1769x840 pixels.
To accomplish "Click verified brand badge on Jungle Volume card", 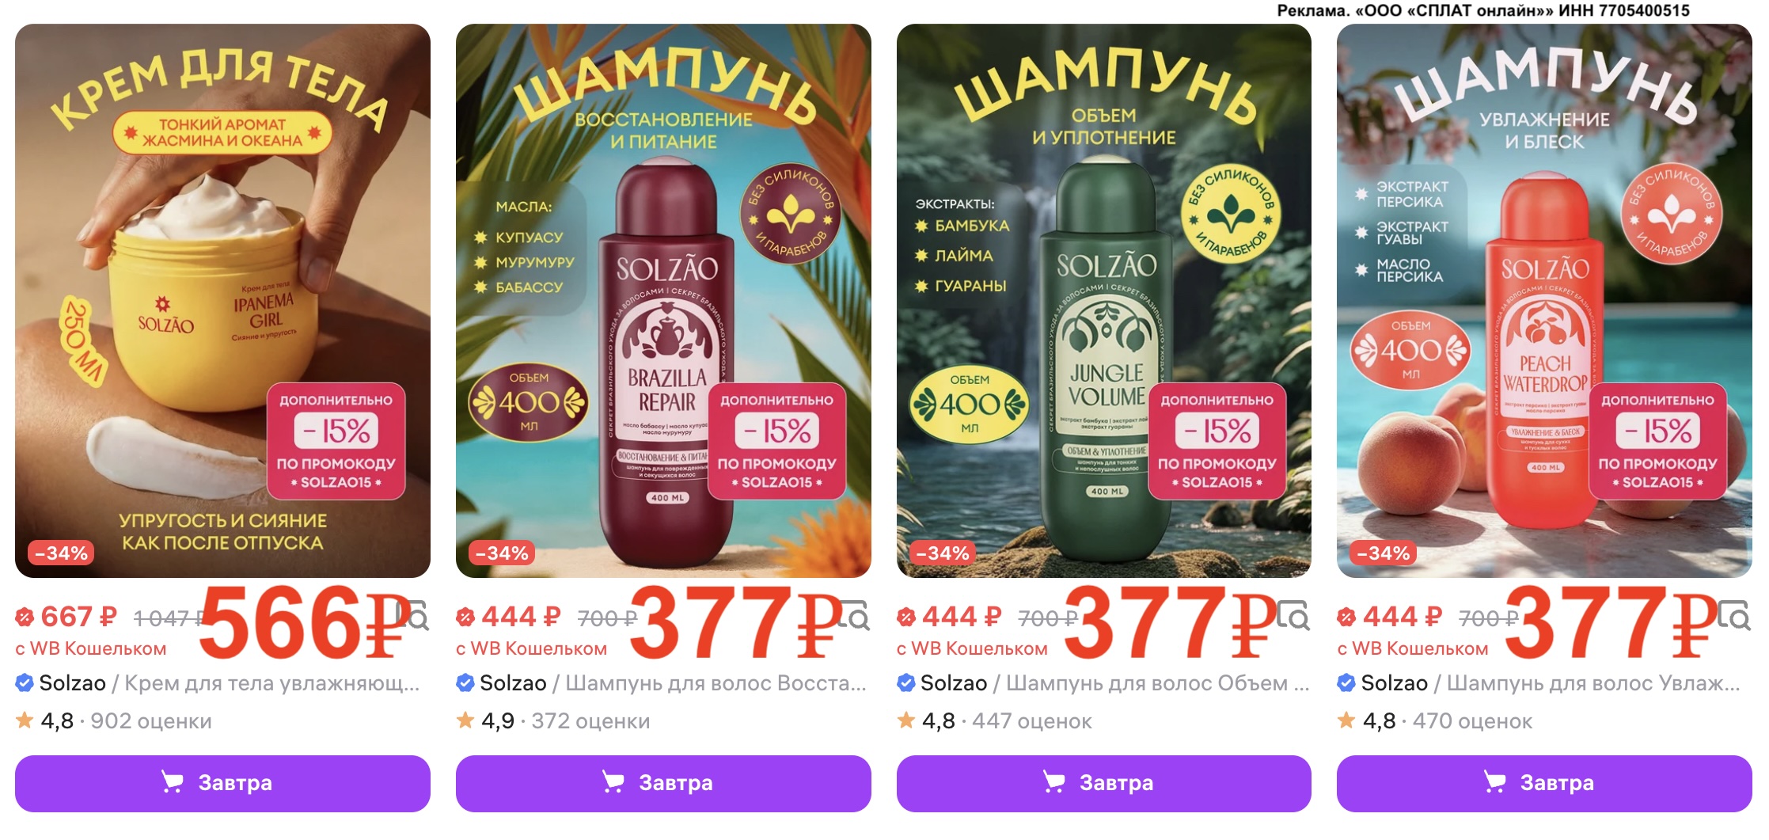I will click(x=906, y=682).
